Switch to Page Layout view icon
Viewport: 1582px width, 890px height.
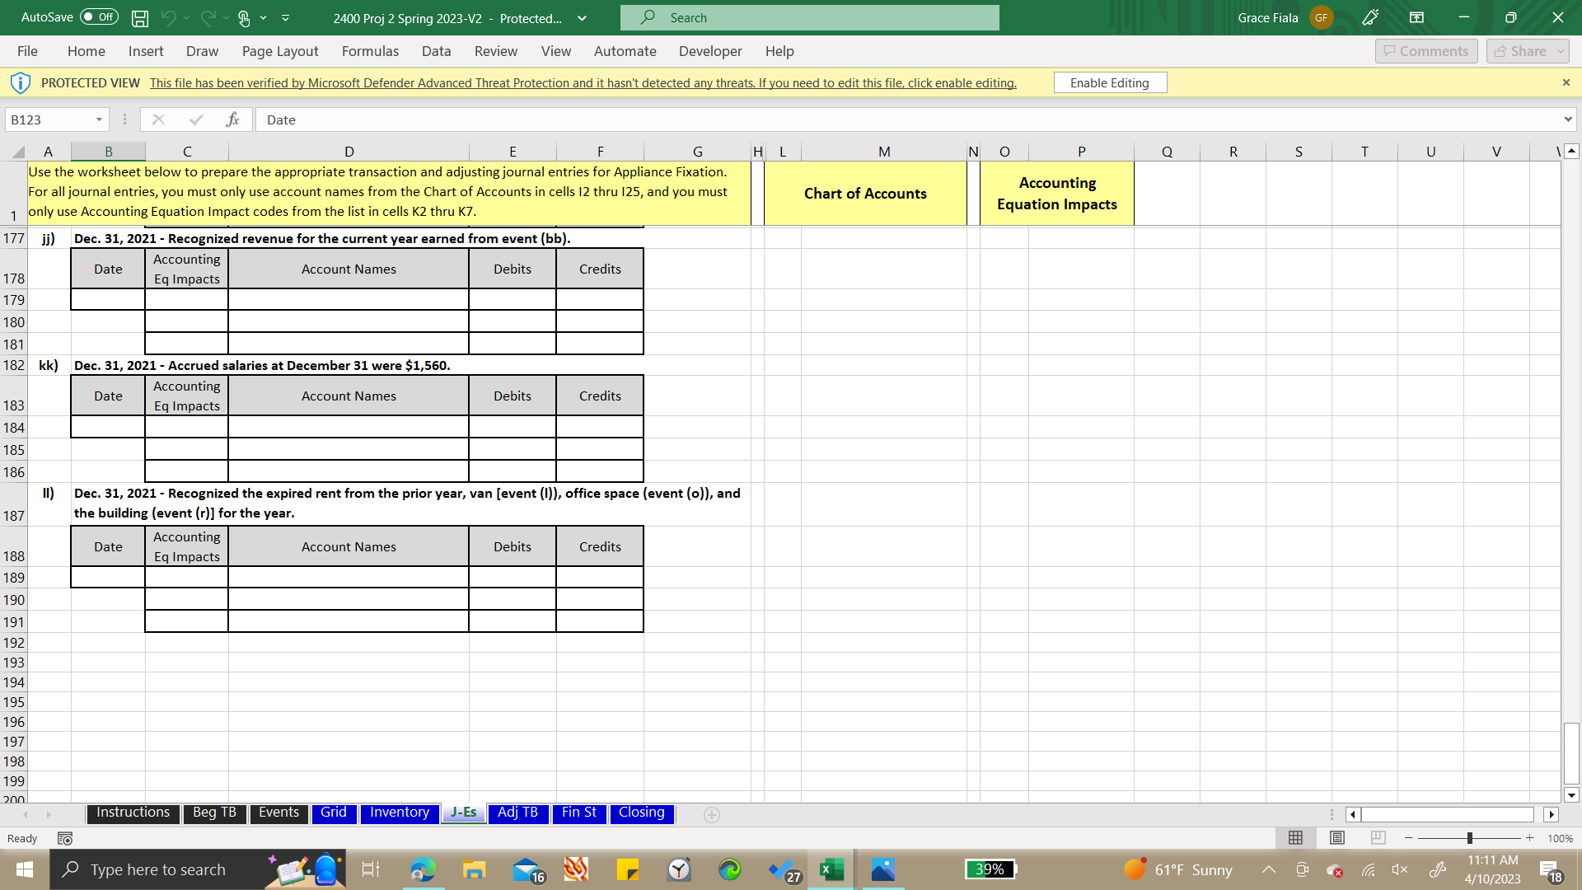(x=1336, y=838)
